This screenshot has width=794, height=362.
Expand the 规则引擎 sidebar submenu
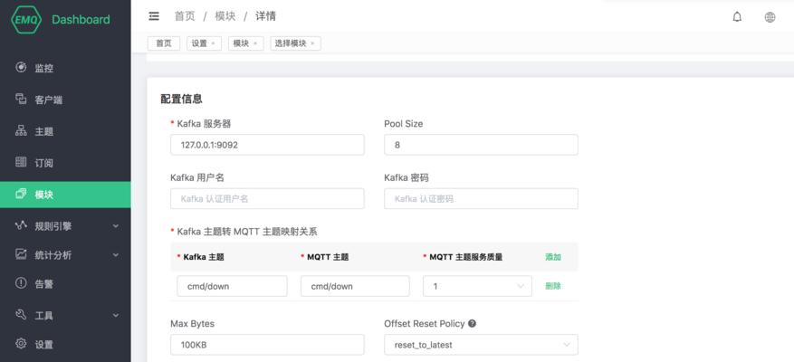115,226
